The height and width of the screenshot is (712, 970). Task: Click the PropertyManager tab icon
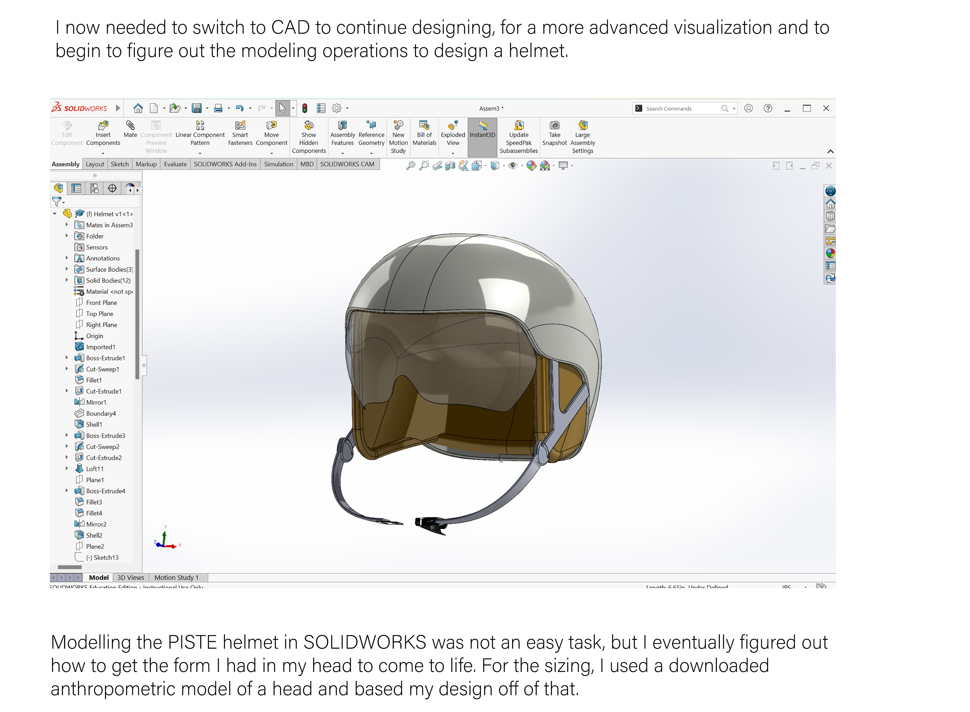point(76,188)
